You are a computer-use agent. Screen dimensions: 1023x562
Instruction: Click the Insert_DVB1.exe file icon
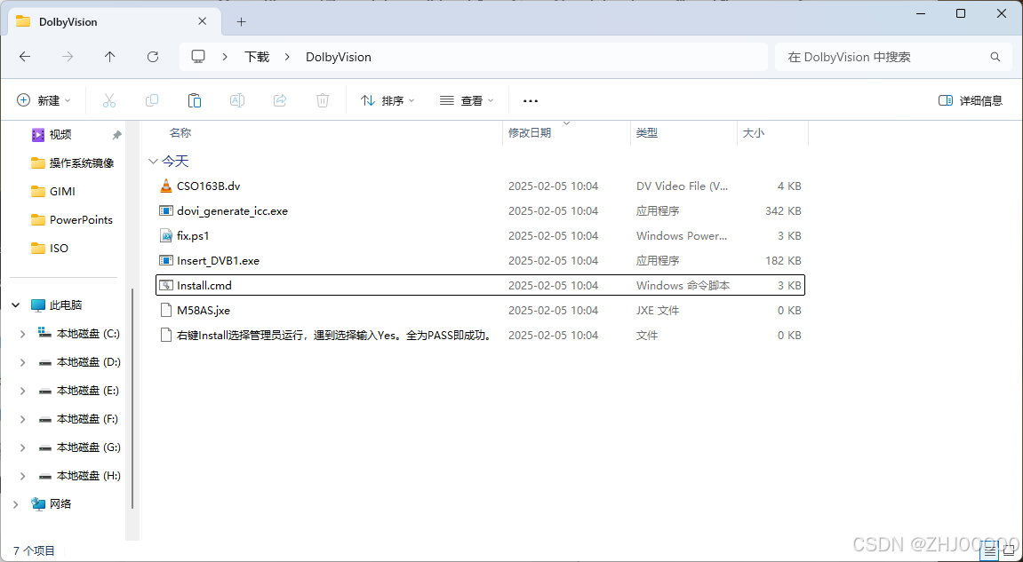click(x=165, y=260)
